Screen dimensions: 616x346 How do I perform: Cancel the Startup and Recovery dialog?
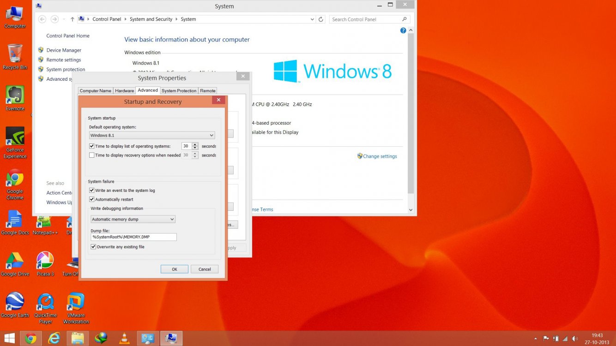(205, 269)
